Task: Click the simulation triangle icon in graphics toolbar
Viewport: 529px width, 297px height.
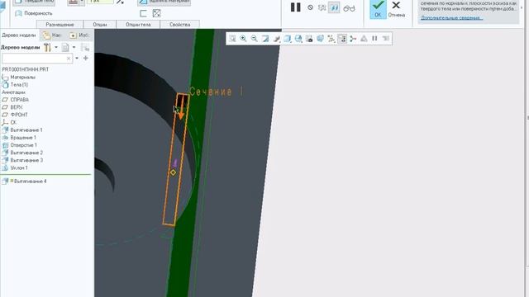Action: 364,39
